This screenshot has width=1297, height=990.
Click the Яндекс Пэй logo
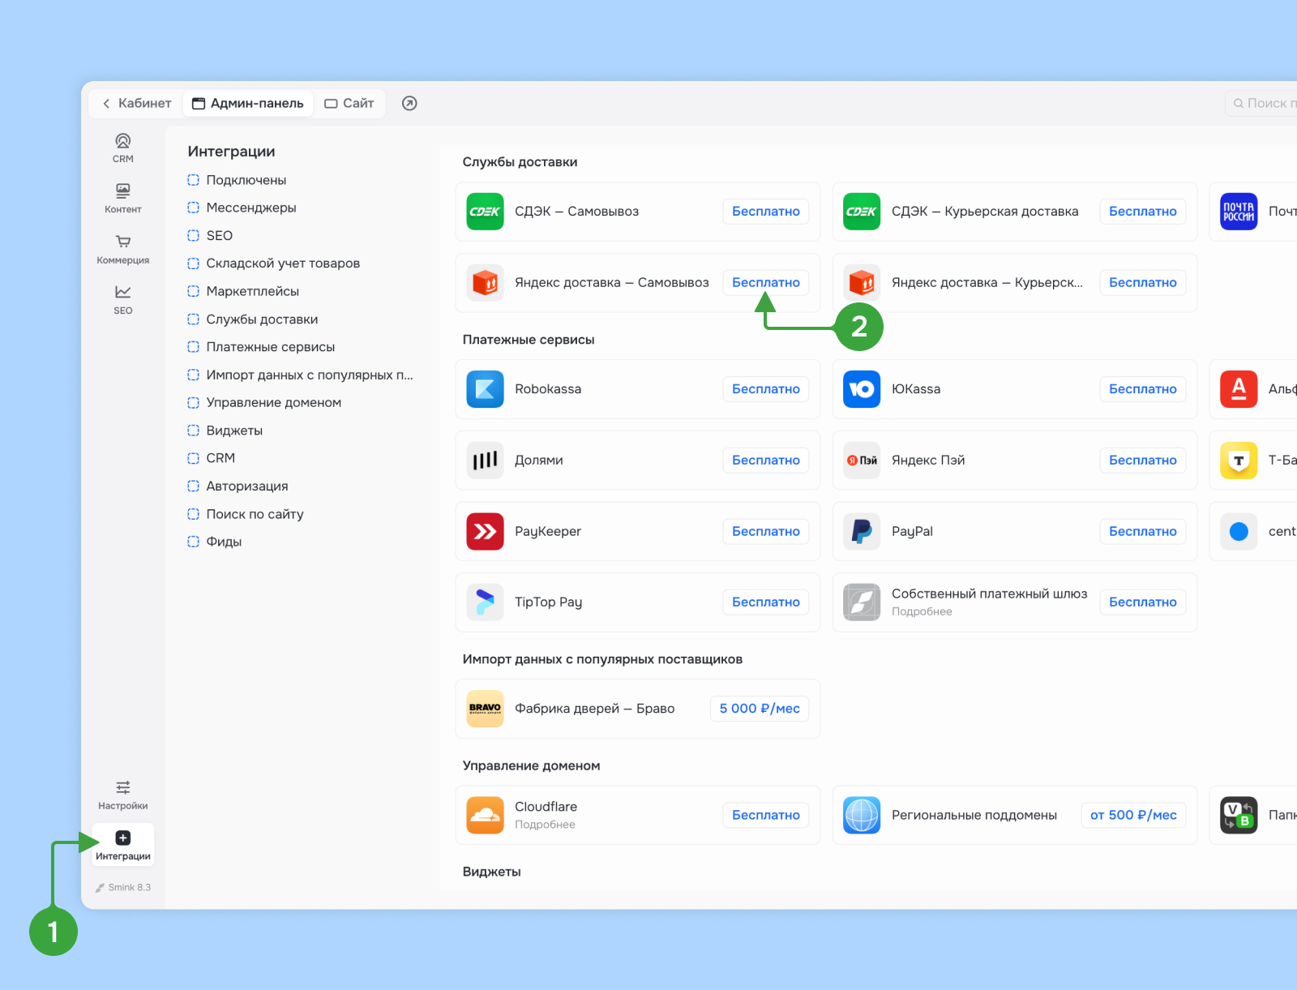(862, 461)
